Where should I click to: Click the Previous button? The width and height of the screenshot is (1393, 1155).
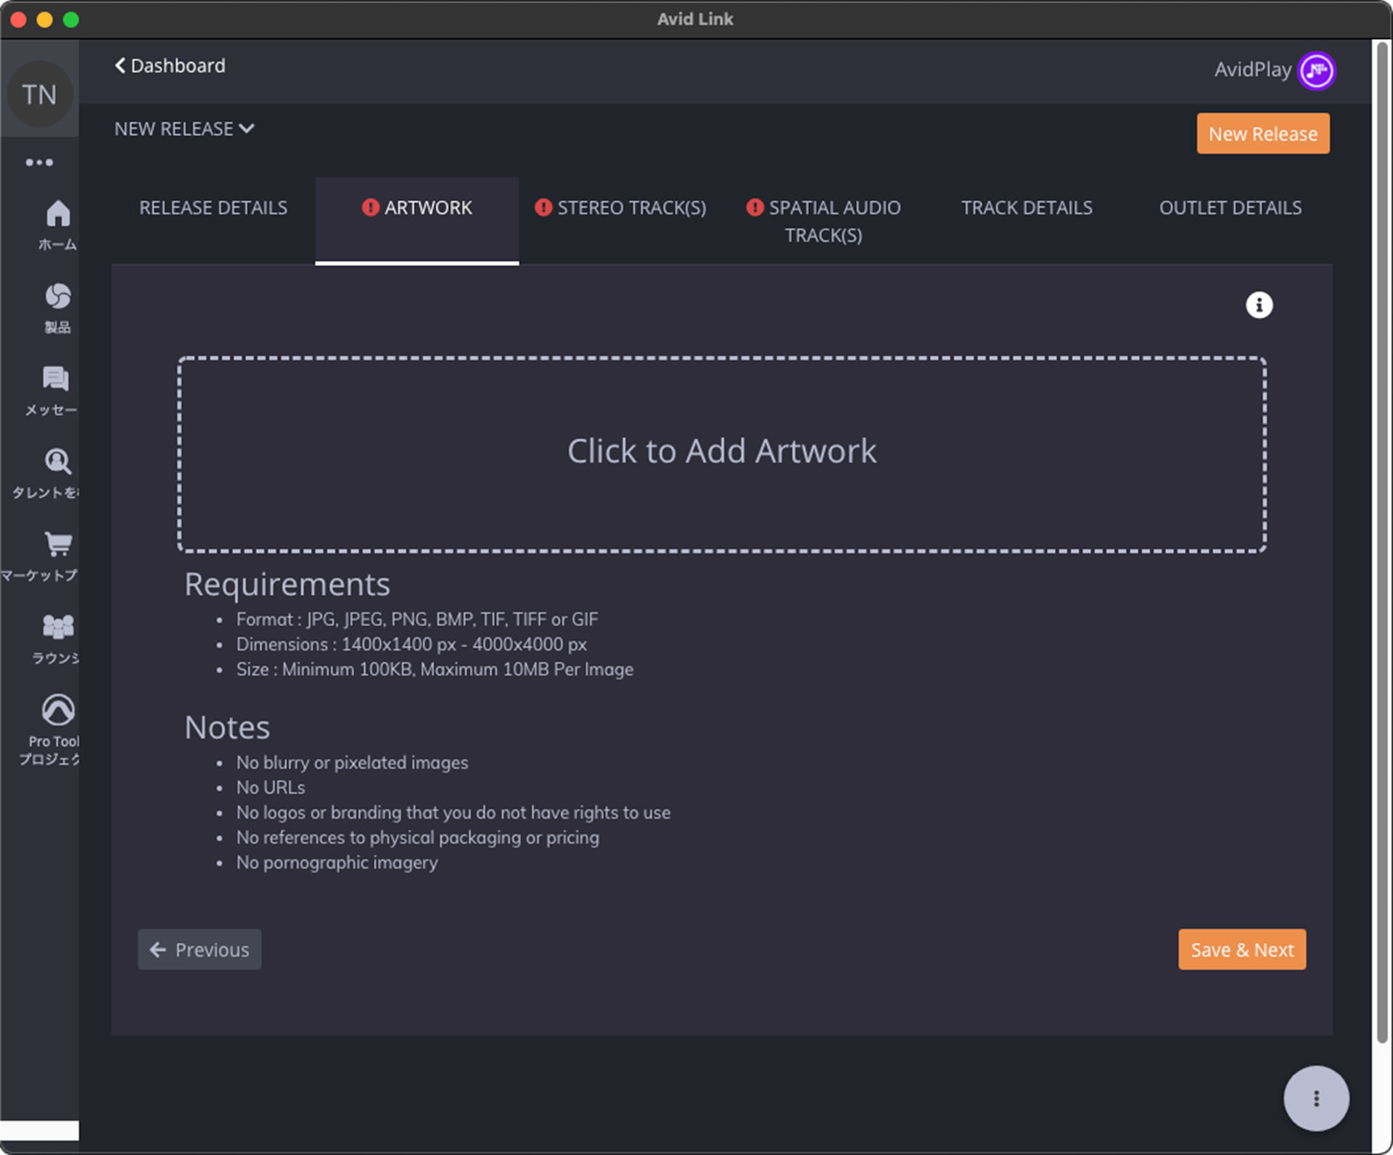pos(200,950)
